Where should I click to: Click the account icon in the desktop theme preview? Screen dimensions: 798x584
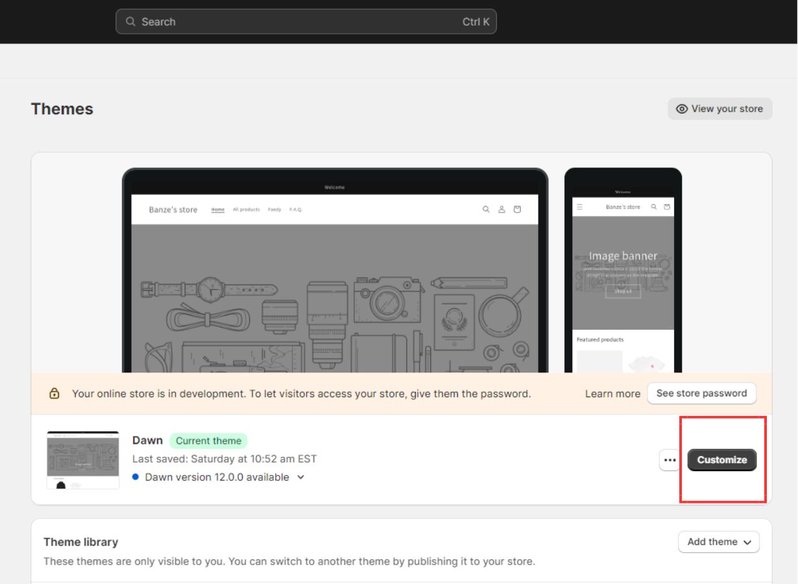tap(502, 209)
